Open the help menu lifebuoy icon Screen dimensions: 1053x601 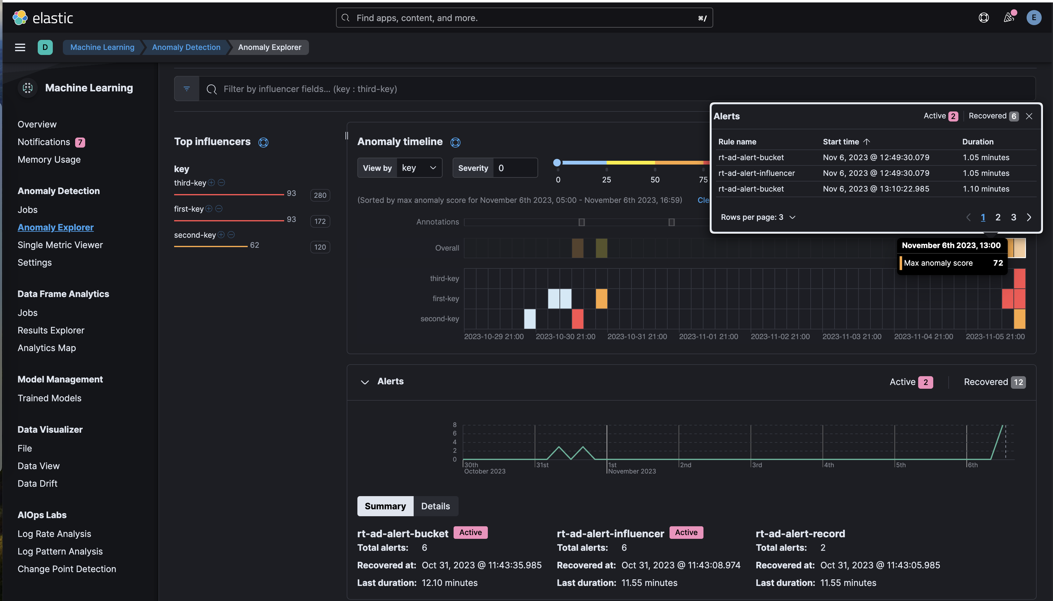pyautogui.click(x=984, y=18)
